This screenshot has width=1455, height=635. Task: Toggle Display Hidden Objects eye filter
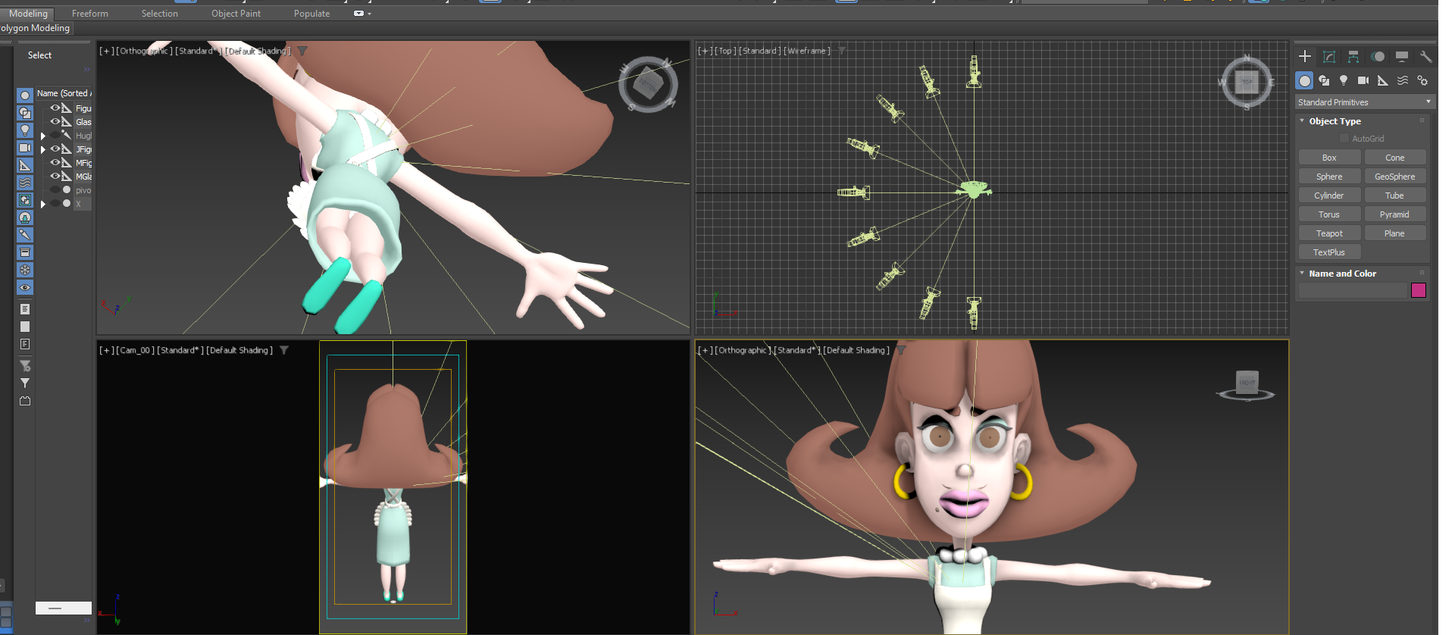(25, 288)
